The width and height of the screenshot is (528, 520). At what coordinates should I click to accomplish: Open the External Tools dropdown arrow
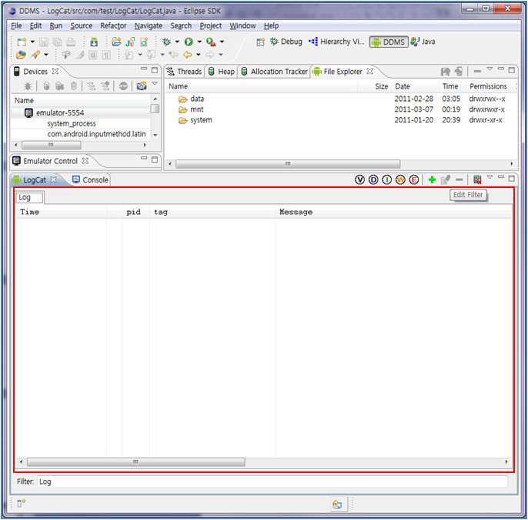pyautogui.click(x=222, y=42)
